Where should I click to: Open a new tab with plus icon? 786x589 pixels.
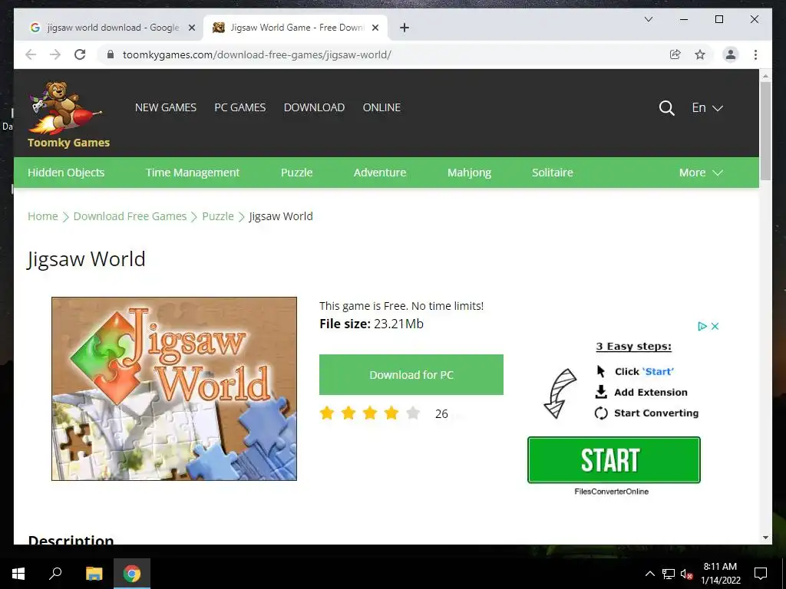coord(405,28)
